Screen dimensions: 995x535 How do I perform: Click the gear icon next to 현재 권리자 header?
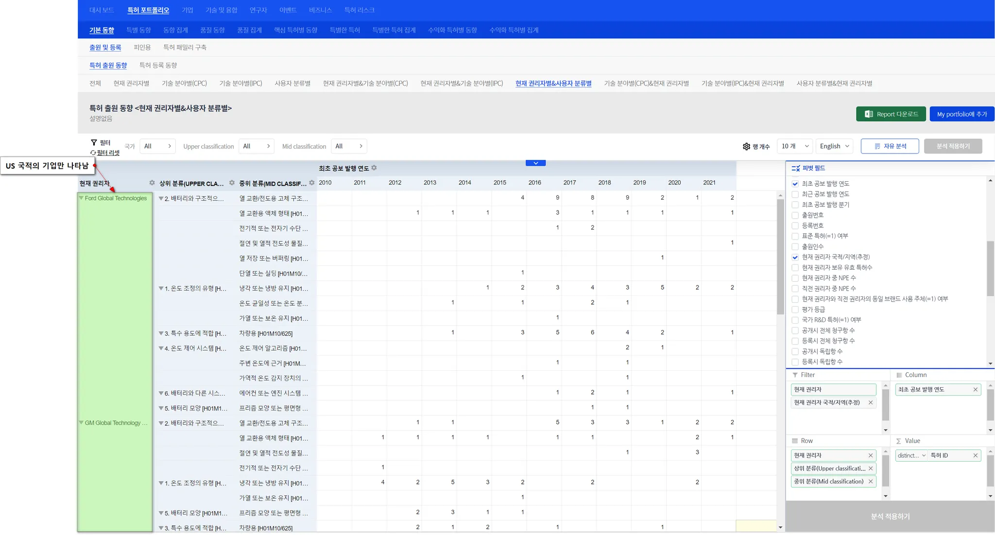[152, 183]
